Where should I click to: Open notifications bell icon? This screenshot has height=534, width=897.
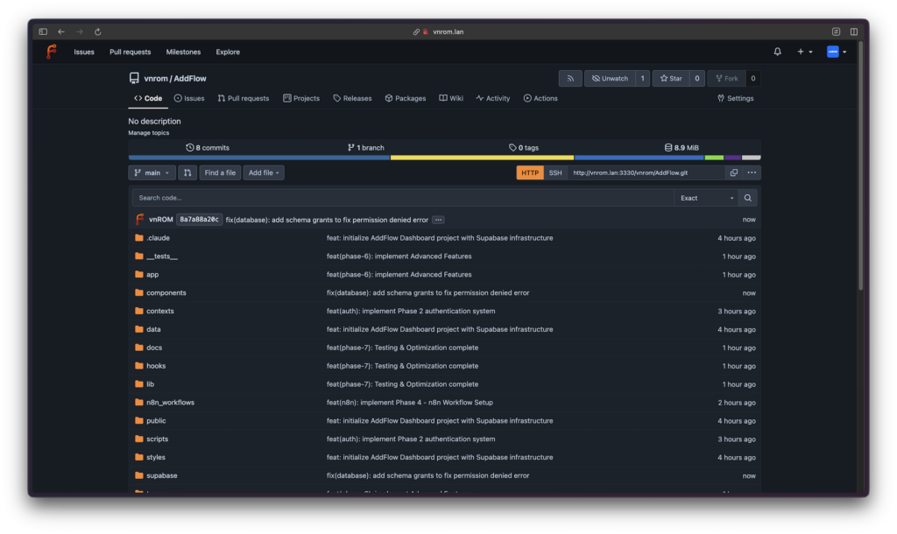coord(777,52)
